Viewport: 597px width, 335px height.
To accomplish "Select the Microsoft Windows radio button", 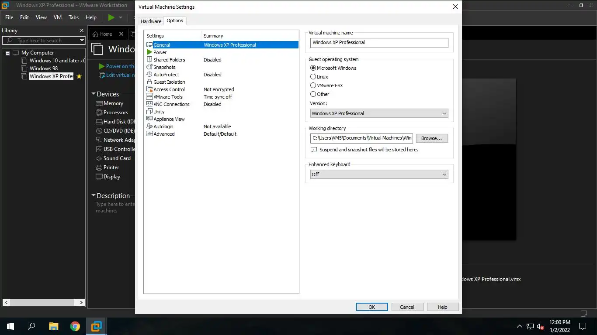I will (x=313, y=68).
